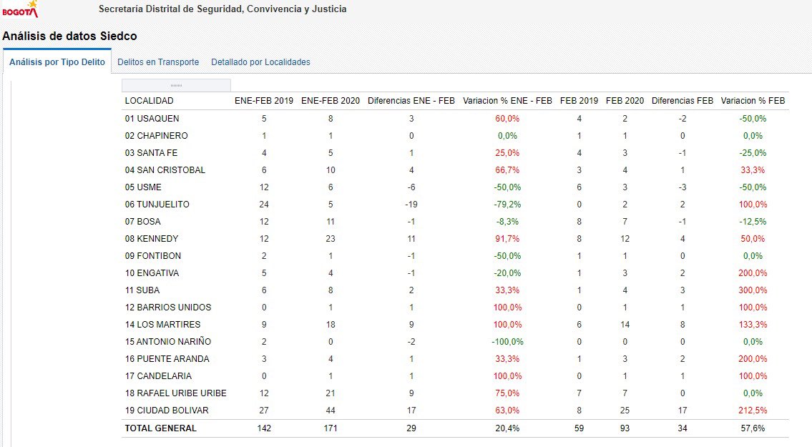Click the TOTAL GENERAL row label
Viewport: 812px width, 447px height.
[x=160, y=428]
